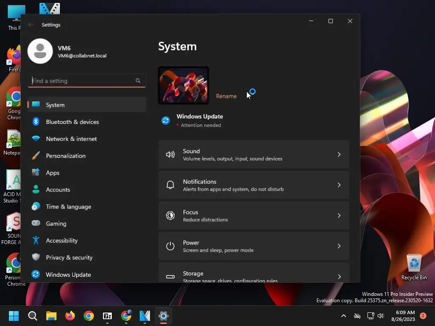435x326 pixels.
Task: Click the back arrow in Settings title bar
Action: (x=31, y=25)
